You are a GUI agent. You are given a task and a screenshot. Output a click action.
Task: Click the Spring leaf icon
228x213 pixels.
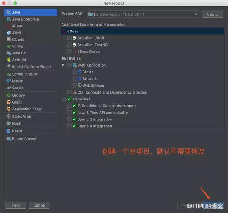9,46
